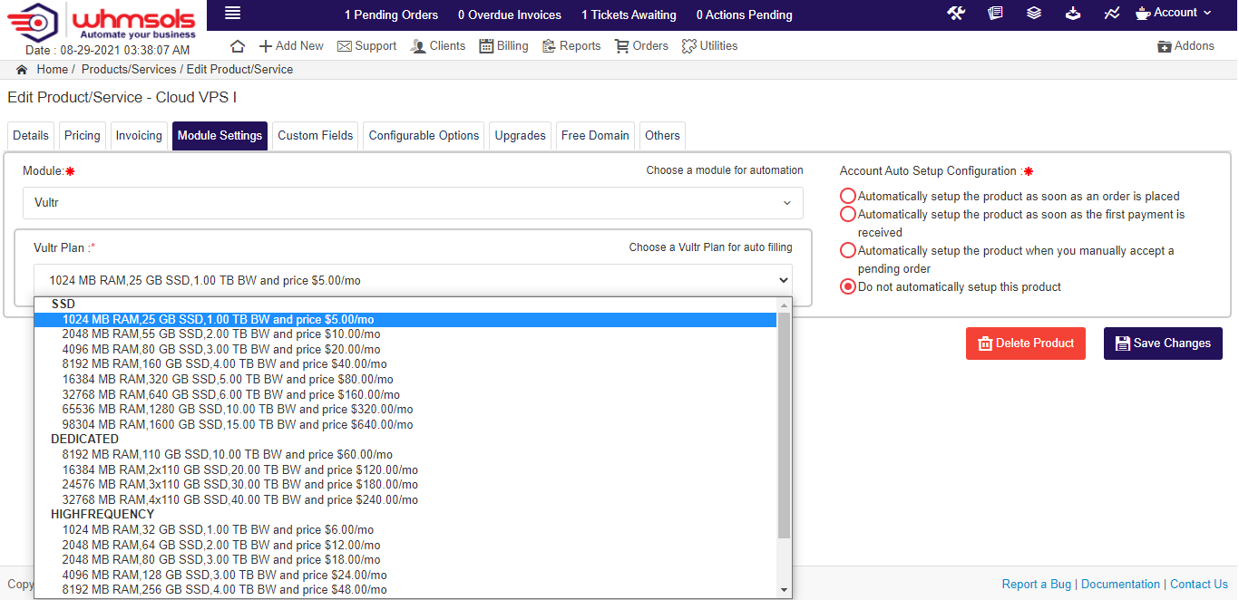1239x600 pixels.
Task: Switch to the Details tab
Action: [31, 136]
